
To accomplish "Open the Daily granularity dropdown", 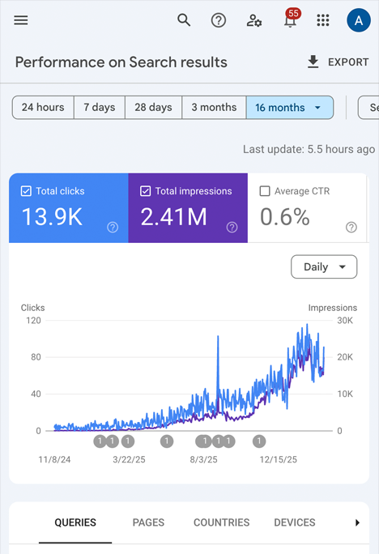I will click(324, 266).
